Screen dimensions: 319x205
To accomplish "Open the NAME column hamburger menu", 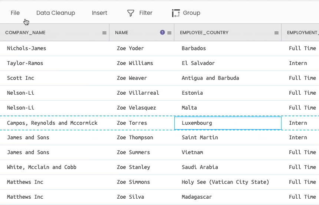I will (x=170, y=33).
